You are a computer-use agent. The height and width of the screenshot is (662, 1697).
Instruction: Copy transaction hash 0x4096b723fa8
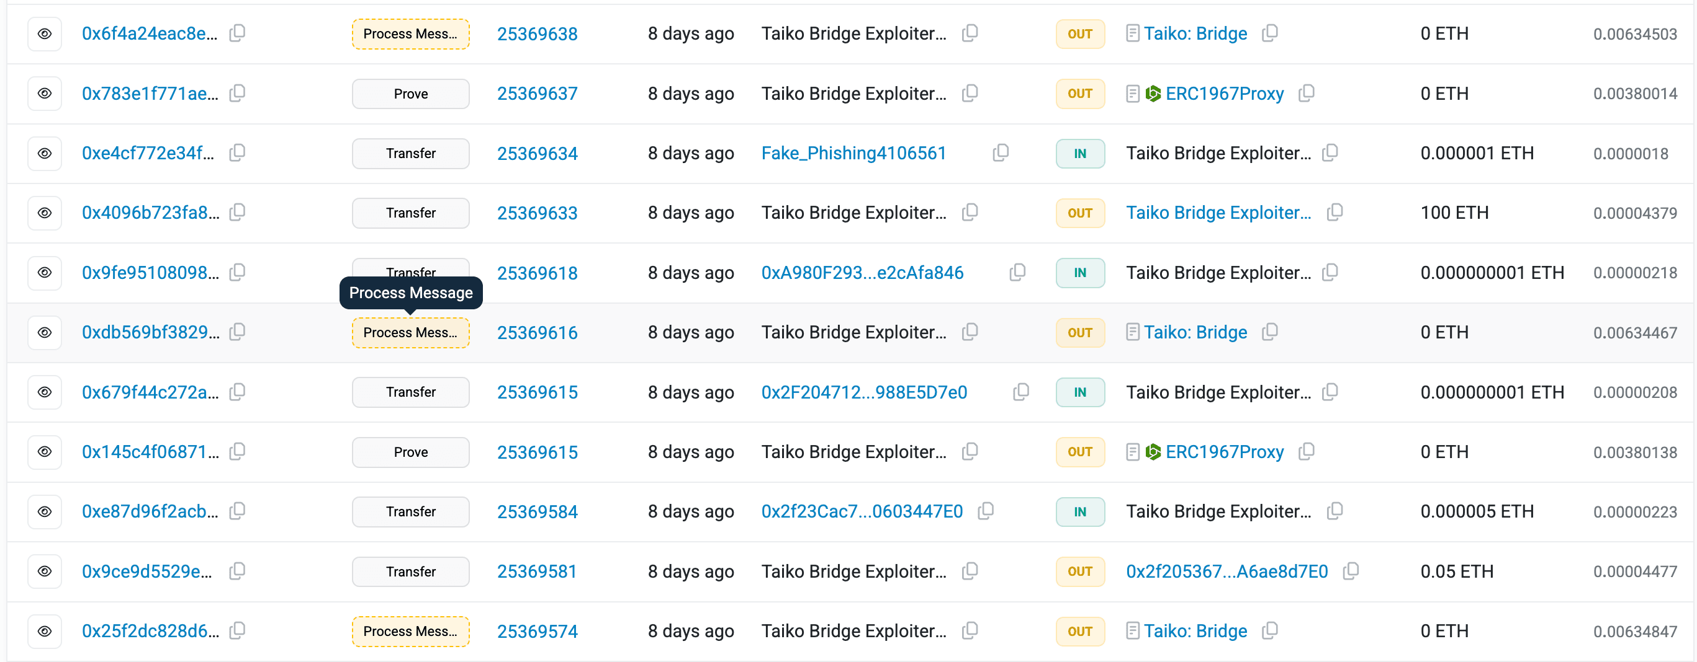(x=237, y=212)
